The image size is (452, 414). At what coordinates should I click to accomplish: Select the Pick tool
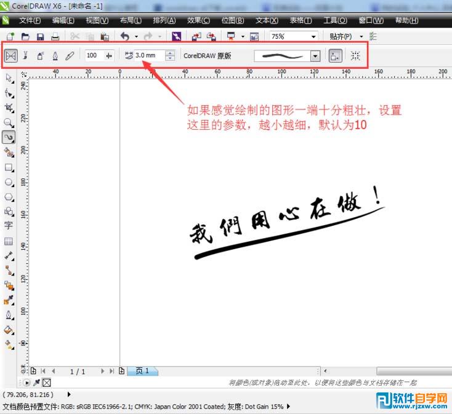click(x=9, y=78)
